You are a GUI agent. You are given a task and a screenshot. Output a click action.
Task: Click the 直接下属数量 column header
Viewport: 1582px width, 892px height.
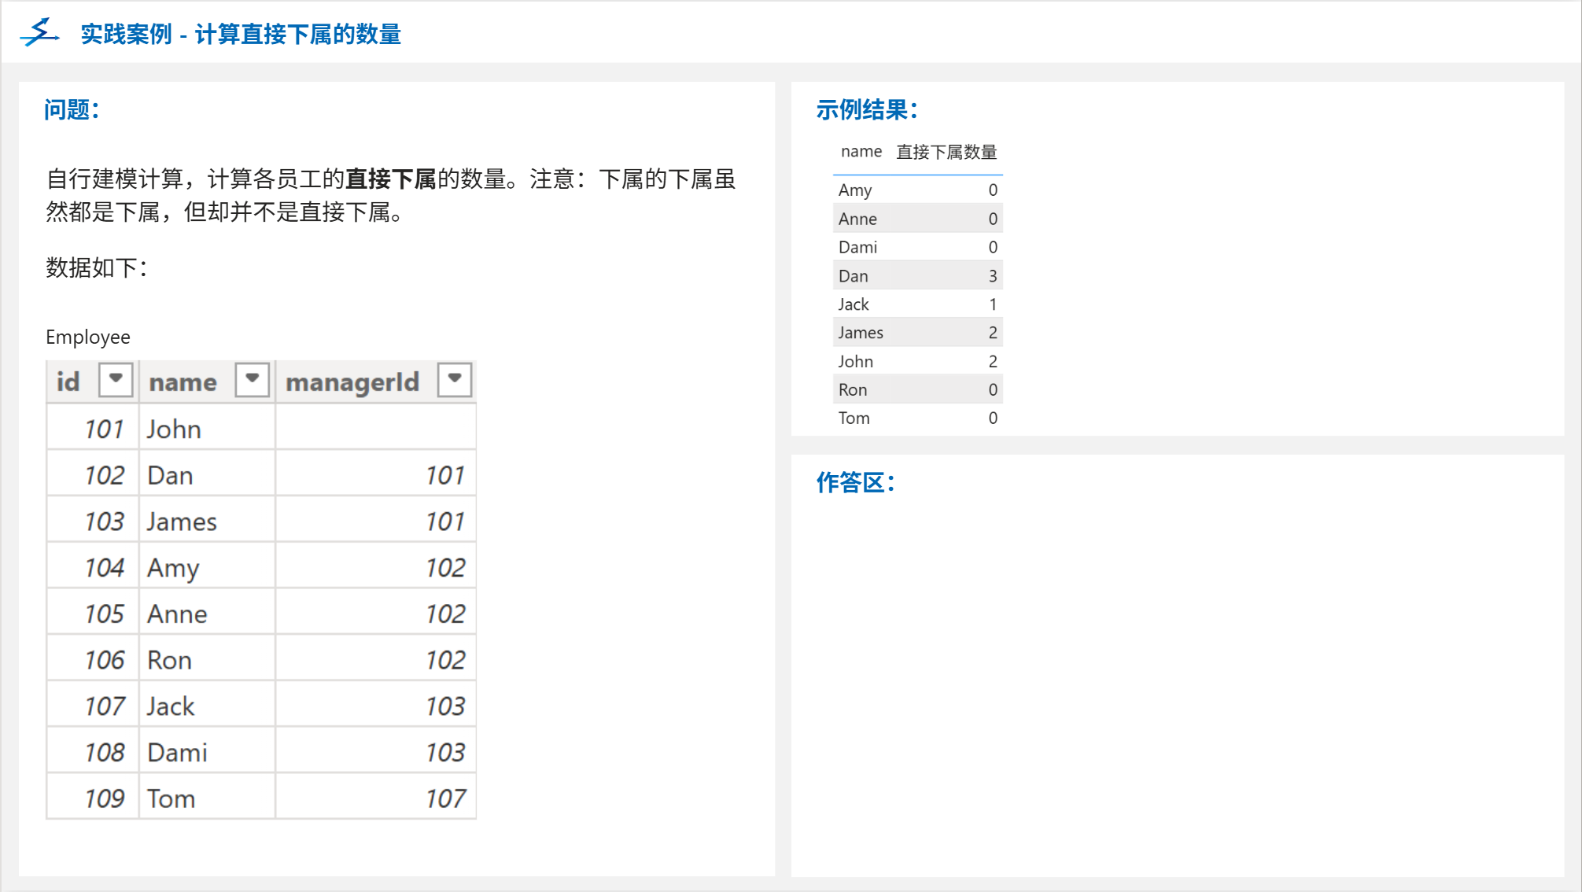point(946,152)
